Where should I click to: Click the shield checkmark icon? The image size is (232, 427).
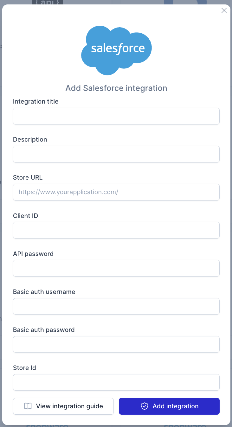(145, 406)
